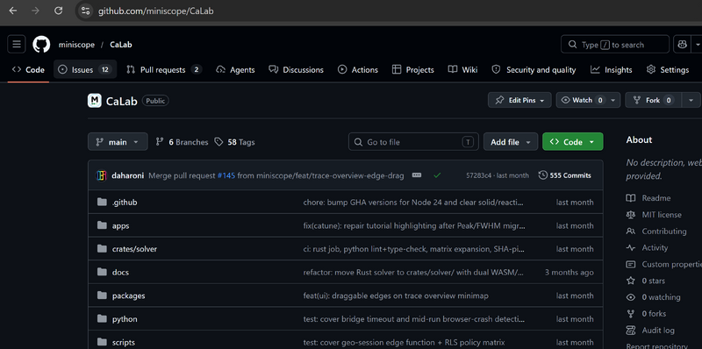Open the scripts folder

[x=123, y=342]
